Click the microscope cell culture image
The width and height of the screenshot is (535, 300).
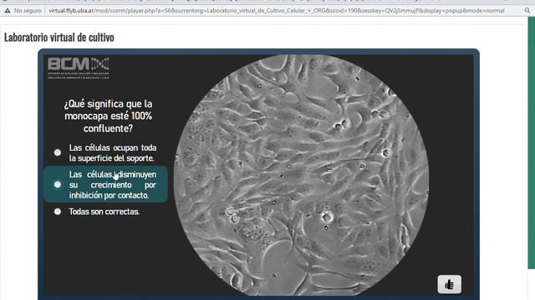tap(301, 174)
